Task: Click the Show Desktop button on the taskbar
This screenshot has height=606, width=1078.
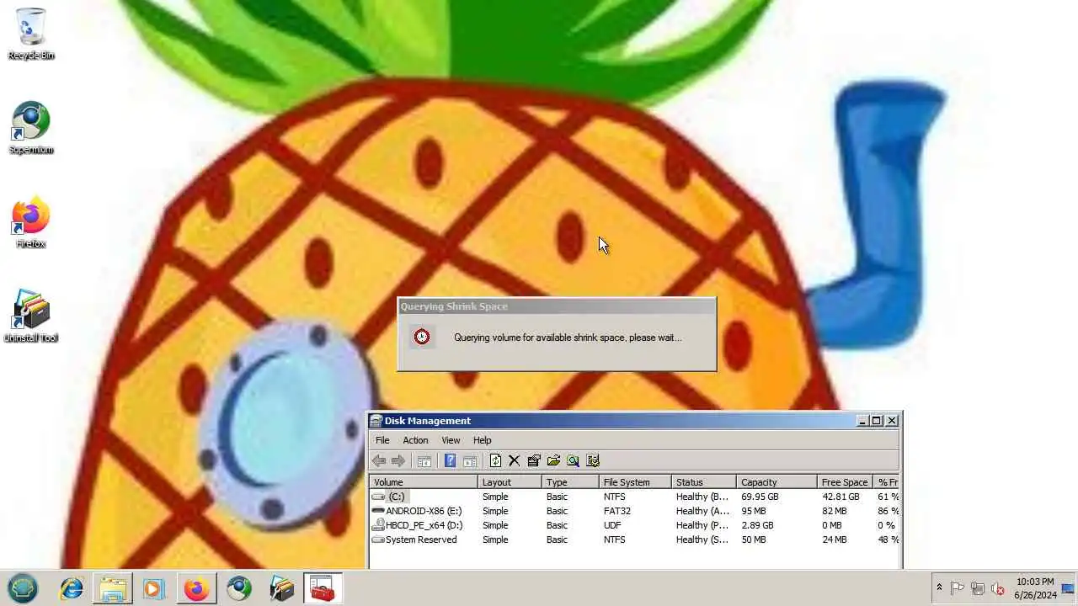Action: point(1068,588)
